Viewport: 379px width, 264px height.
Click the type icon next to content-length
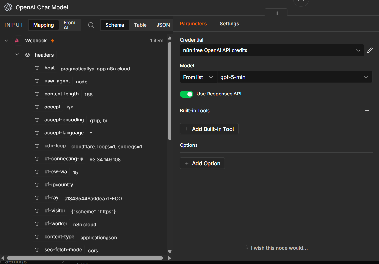pyautogui.click(x=37, y=94)
